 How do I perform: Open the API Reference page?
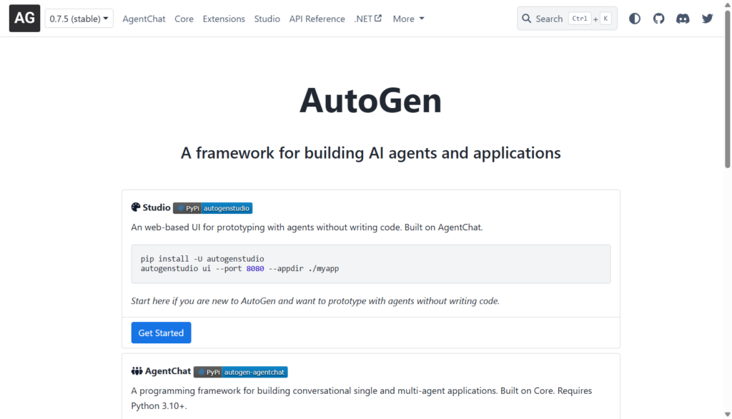click(x=317, y=19)
